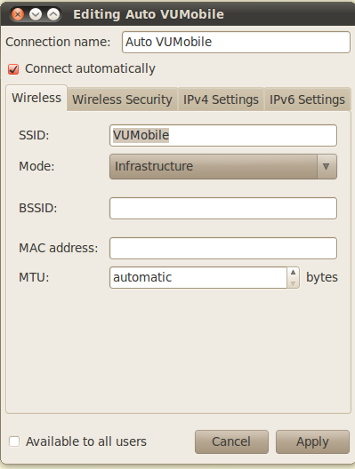Increase MTU with the up arrow
Image resolution: width=355 pixels, height=469 pixels.
point(294,272)
